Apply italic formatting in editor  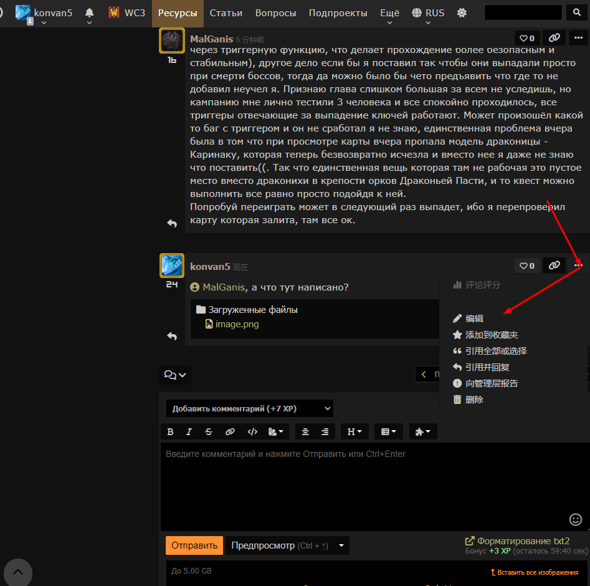tap(189, 431)
